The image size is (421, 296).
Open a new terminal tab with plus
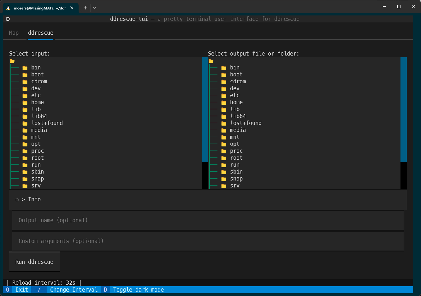click(85, 8)
